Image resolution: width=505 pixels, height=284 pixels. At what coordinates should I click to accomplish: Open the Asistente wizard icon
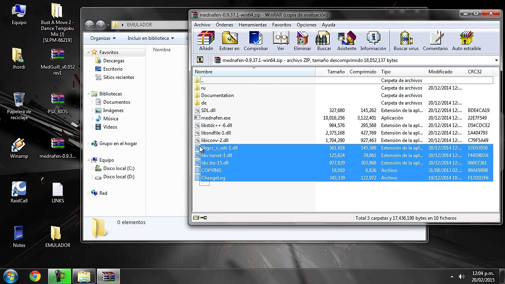pyautogui.click(x=346, y=41)
